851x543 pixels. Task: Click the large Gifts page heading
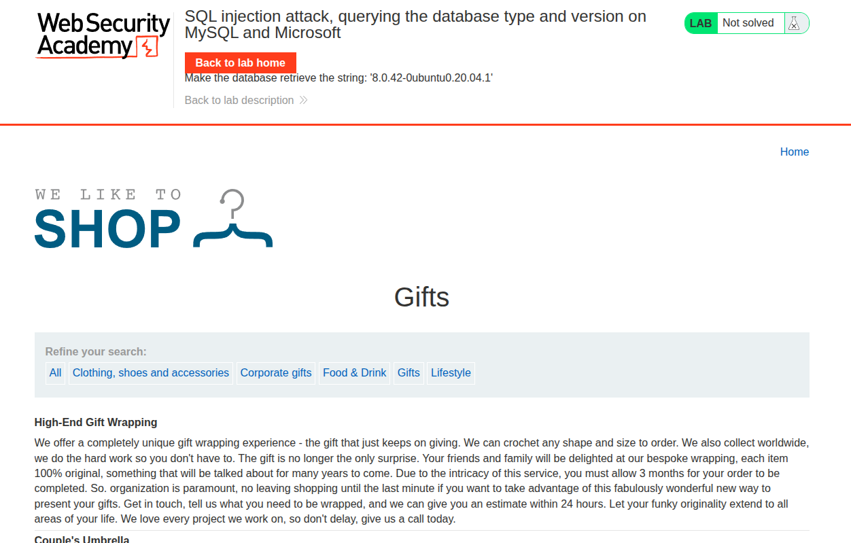(x=422, y=297)
